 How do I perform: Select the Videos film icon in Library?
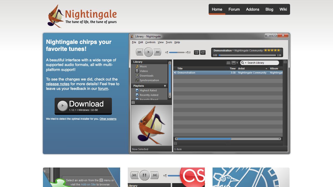coord(137,71)
